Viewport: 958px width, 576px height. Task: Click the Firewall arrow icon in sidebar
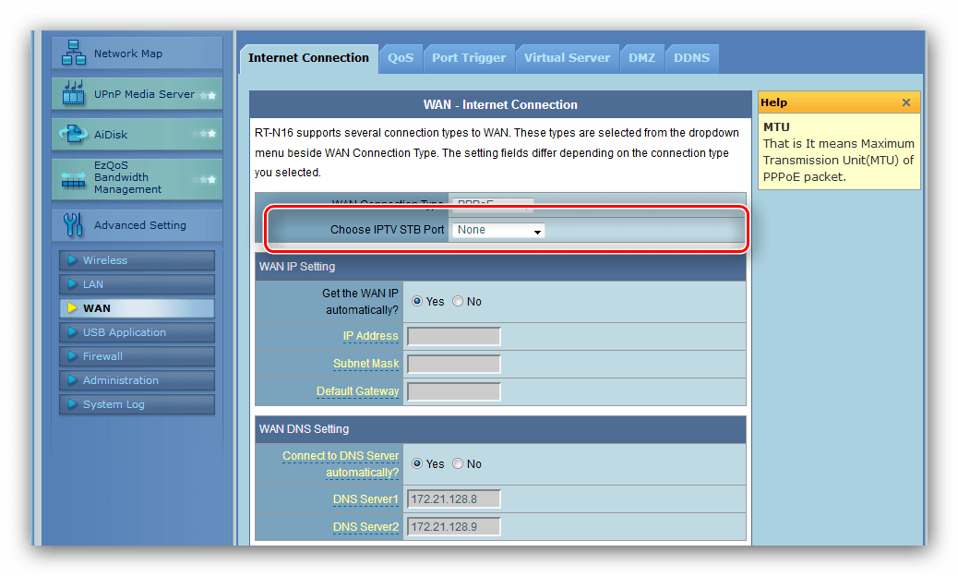point(71,356)
